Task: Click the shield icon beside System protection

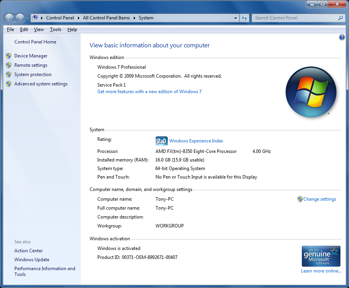Action: (x=9, y=75)
